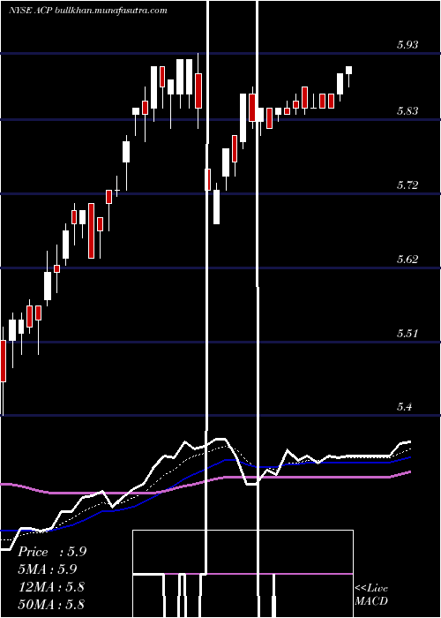Click the 5MA : 5.9 readout
The image size is (441, 618).
(47, 569)
